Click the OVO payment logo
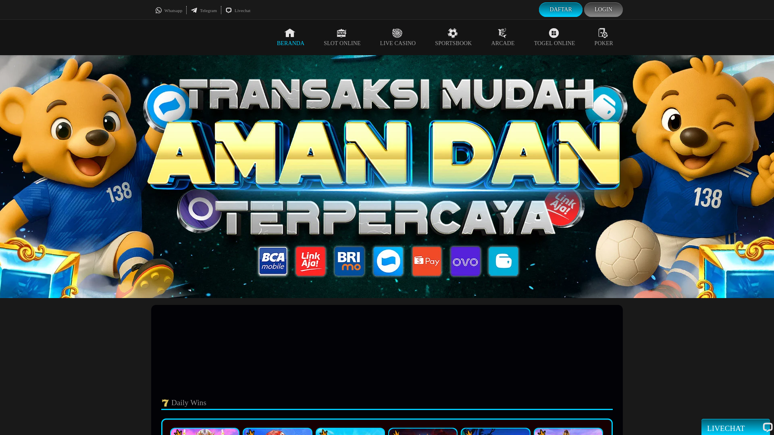Viewport: 774px width, 435px height. [x=465, y=261]
